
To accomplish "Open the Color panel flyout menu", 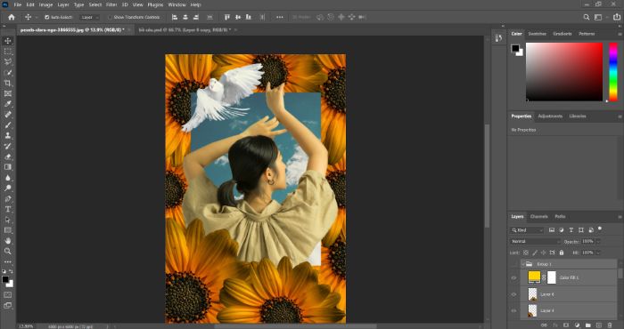I will 620,34.
